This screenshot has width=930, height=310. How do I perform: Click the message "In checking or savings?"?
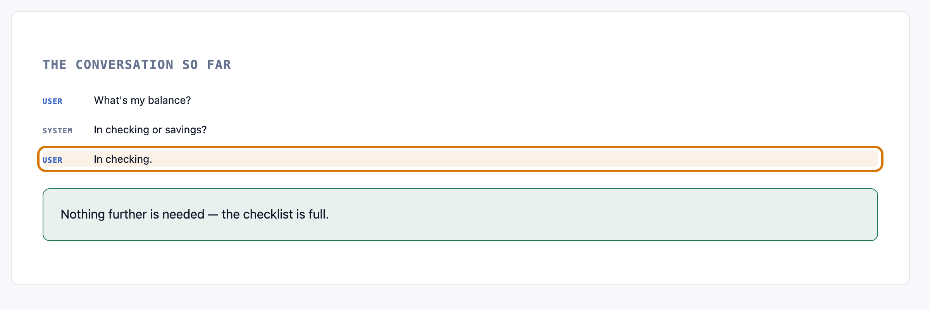150,130
